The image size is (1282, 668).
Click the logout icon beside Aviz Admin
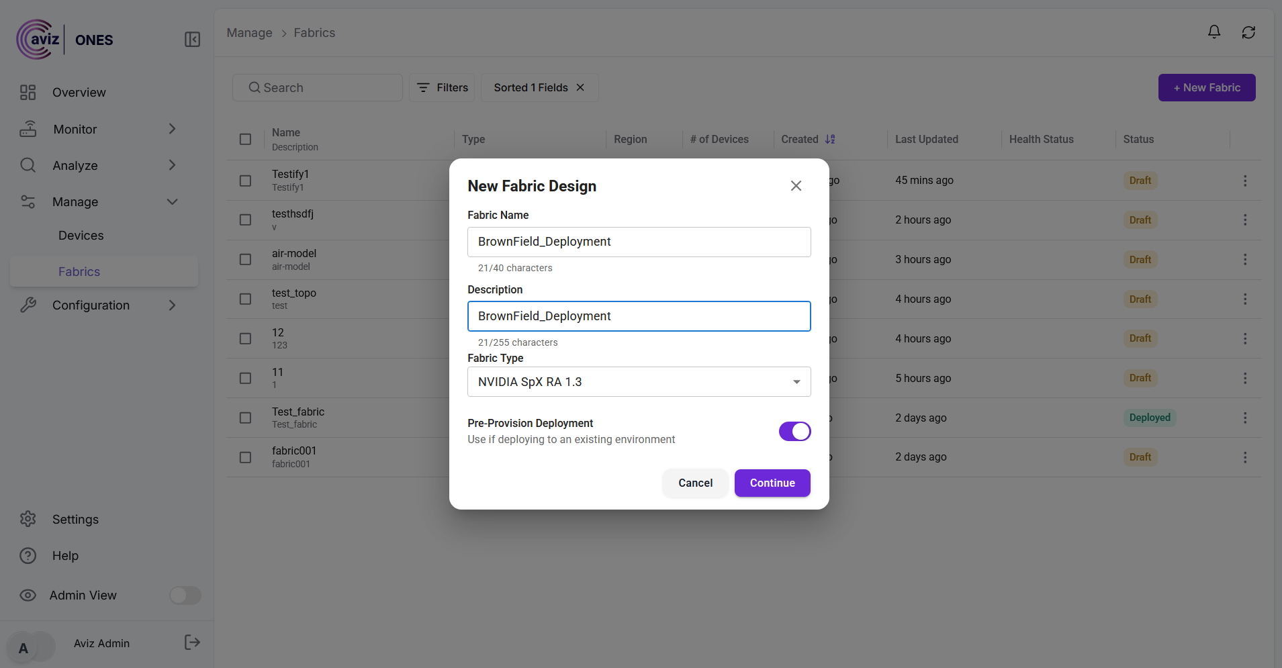[192, 642]
